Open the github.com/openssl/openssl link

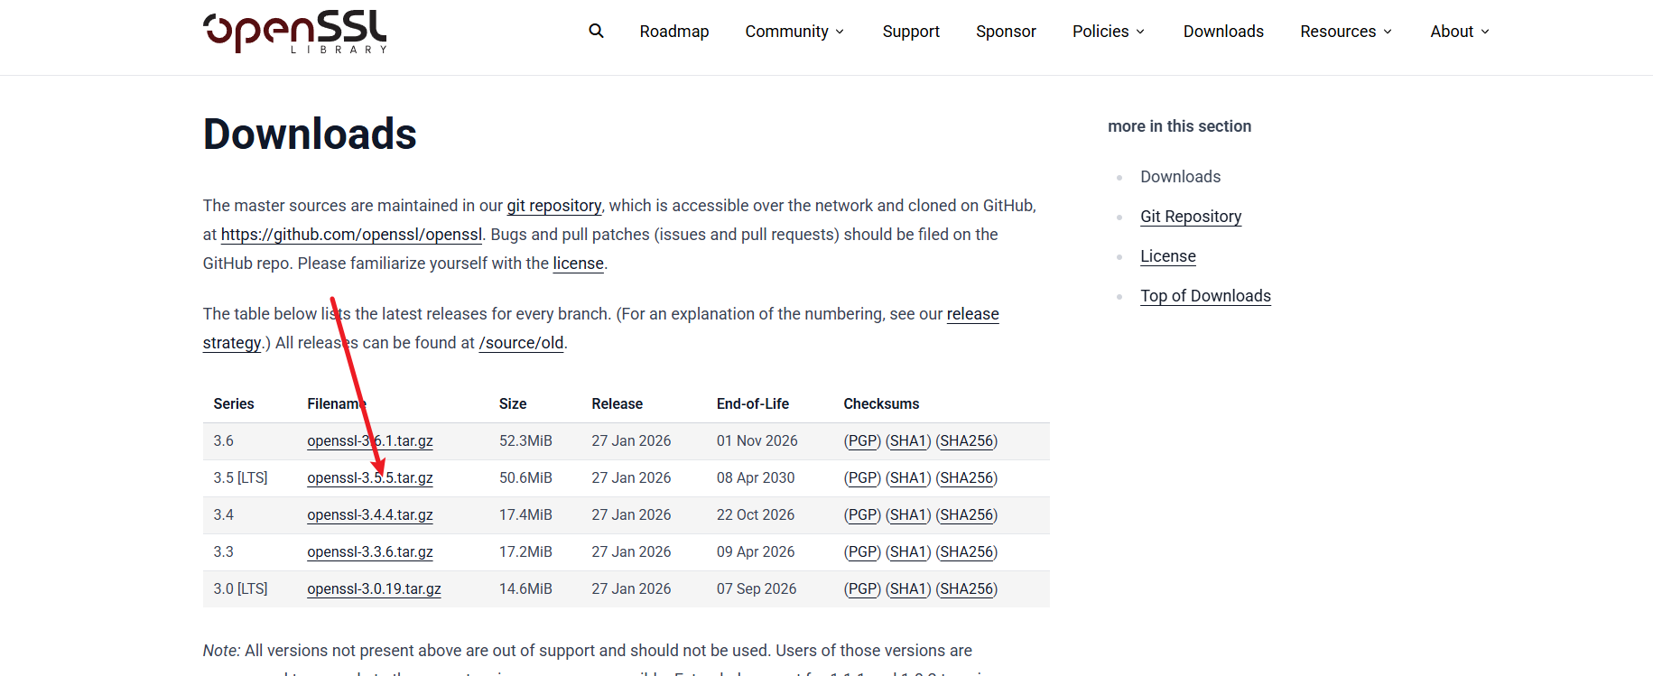(351, 235)
